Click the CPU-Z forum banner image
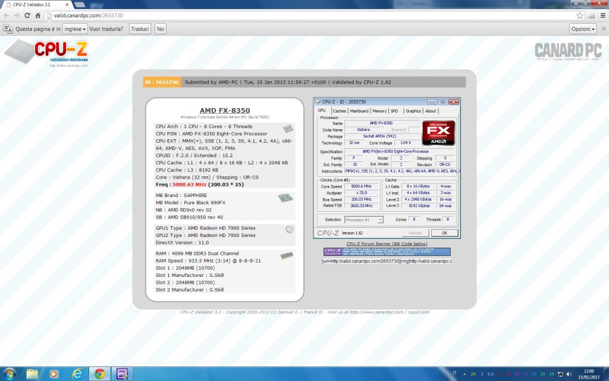Viewport: 609px width, 381px height. coord(387,252)
